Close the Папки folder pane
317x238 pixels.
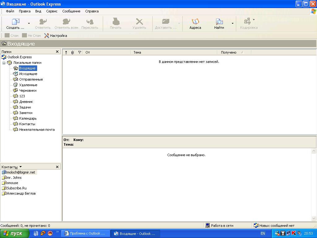tap(57, 52)
